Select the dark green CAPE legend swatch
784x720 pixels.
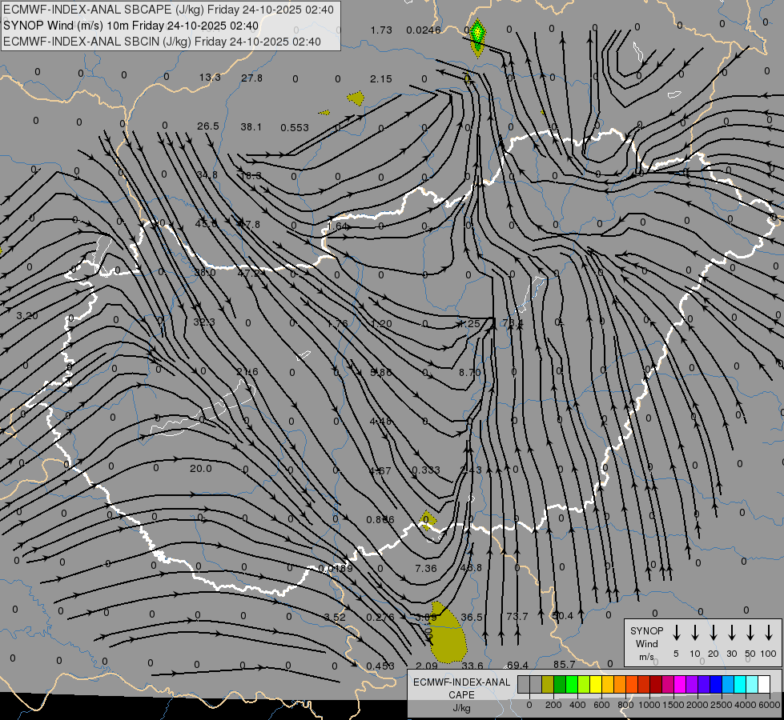point(560,685)
